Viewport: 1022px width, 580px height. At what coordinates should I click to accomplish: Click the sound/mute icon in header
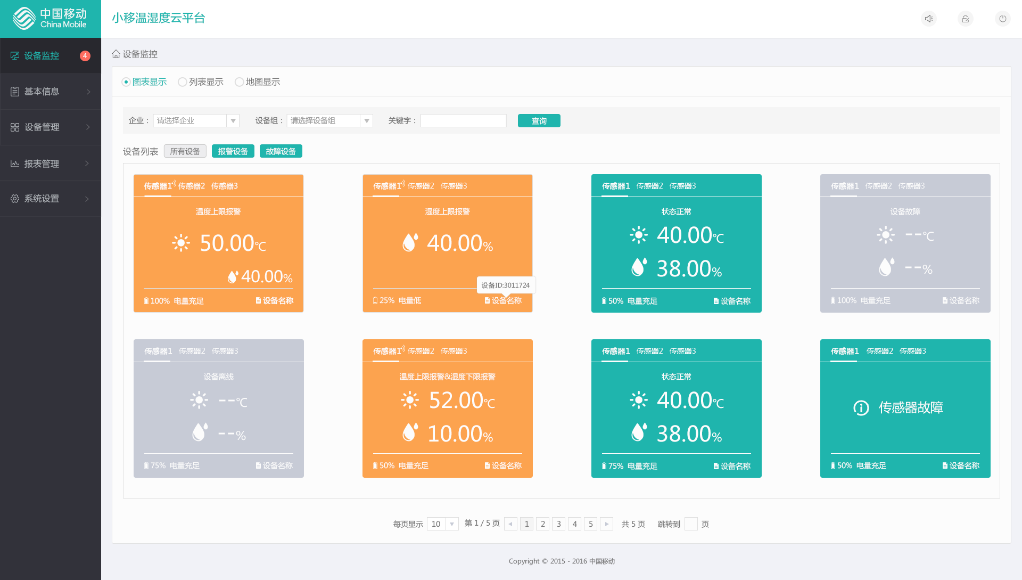tap(929, 19)
